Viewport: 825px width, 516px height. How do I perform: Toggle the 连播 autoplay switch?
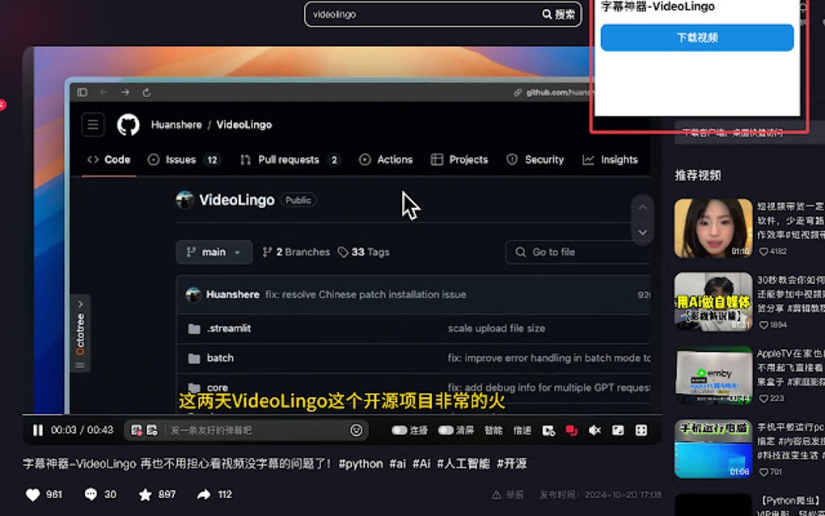pyautogui.click(x=400, y=430)
